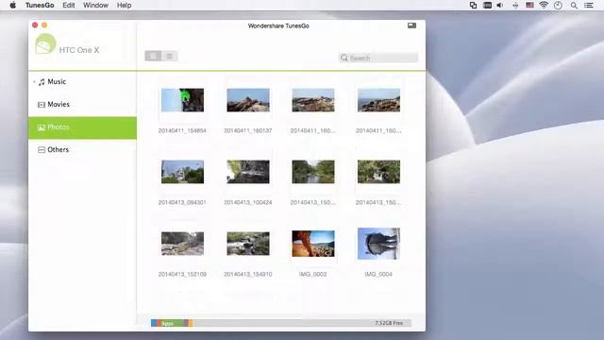The width and height of the screenshot is (604, 340).
Task: Click the Music note icon
Action: 42,82
